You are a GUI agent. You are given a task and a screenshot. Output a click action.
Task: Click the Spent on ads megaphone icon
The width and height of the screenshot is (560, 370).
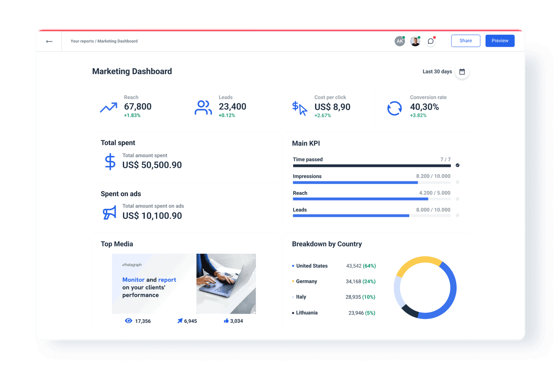109,211
